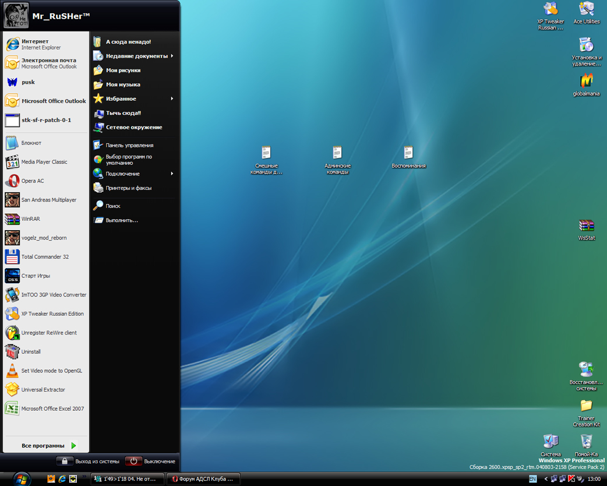Select Помой-Ка recycle bin
Image resolution: width=607 pixels, height=486 pixels.
[587, 445]
